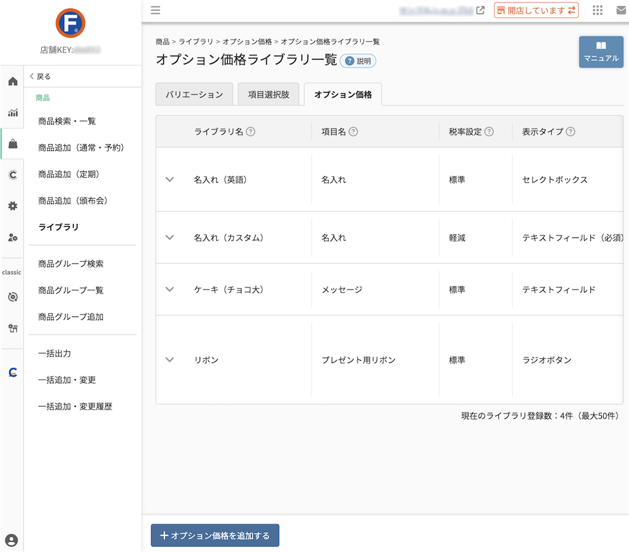
Task: Click the classic shop settings icon
Action: 13,329
